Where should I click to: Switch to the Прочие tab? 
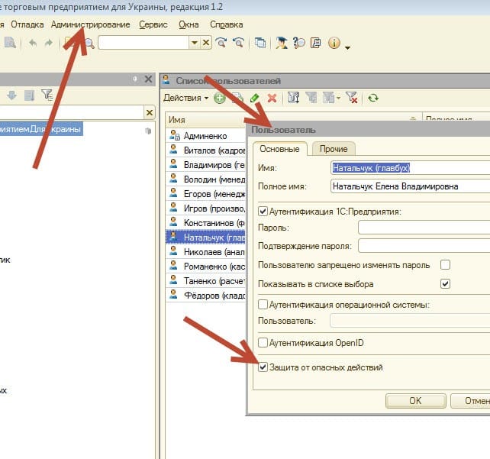[x=334, y=149]
